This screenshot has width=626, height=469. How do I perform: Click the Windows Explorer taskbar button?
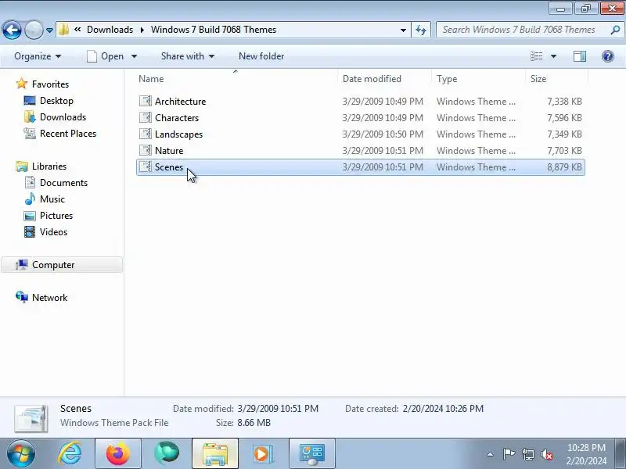click(215, 453)
